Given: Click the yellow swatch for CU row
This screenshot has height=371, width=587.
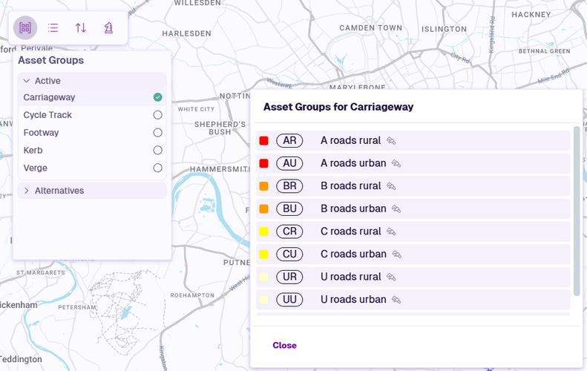Looking at the screenshot, I should (x=264, y=255).
